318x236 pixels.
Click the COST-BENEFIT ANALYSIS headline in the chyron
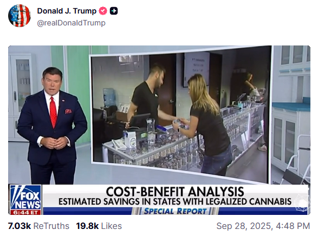[x=175, y=192]
